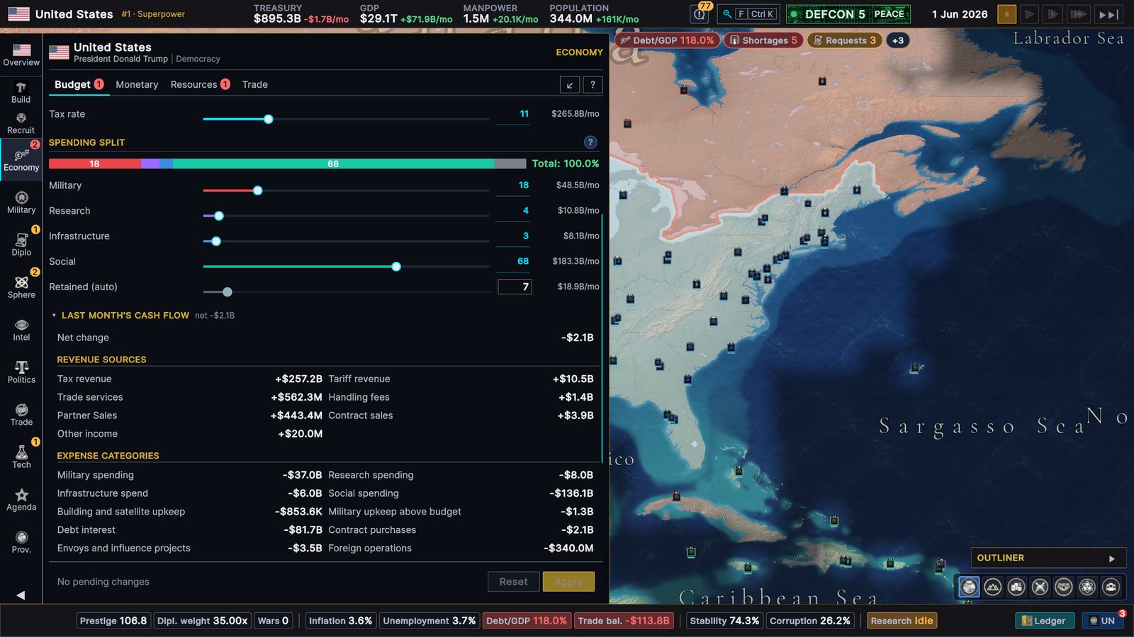Switch to the Resources tab

[200, 84]
